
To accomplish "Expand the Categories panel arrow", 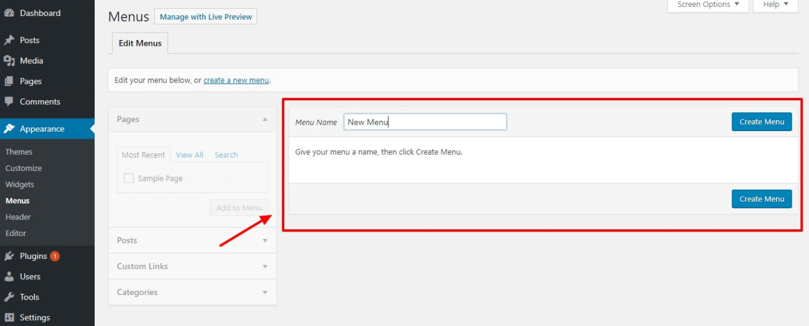I will pyautogui.click(x=265, y=292).
